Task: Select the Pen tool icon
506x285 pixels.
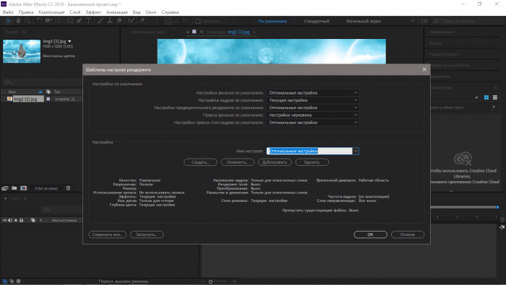Action: (79, 21)
